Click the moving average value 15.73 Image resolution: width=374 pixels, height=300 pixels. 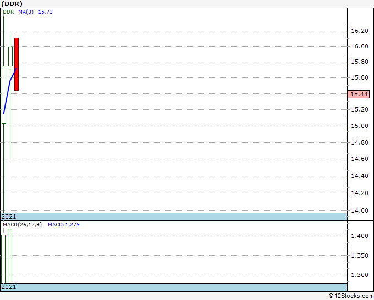pos(45,12)
